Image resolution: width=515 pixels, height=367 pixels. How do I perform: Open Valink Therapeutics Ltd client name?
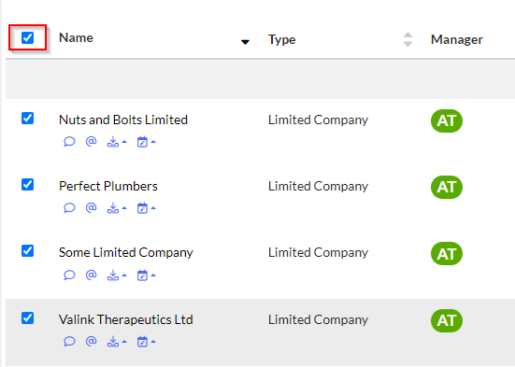point(126,319)
